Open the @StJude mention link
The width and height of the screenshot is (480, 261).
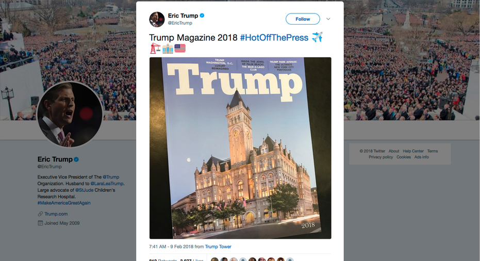coord(84,190)
